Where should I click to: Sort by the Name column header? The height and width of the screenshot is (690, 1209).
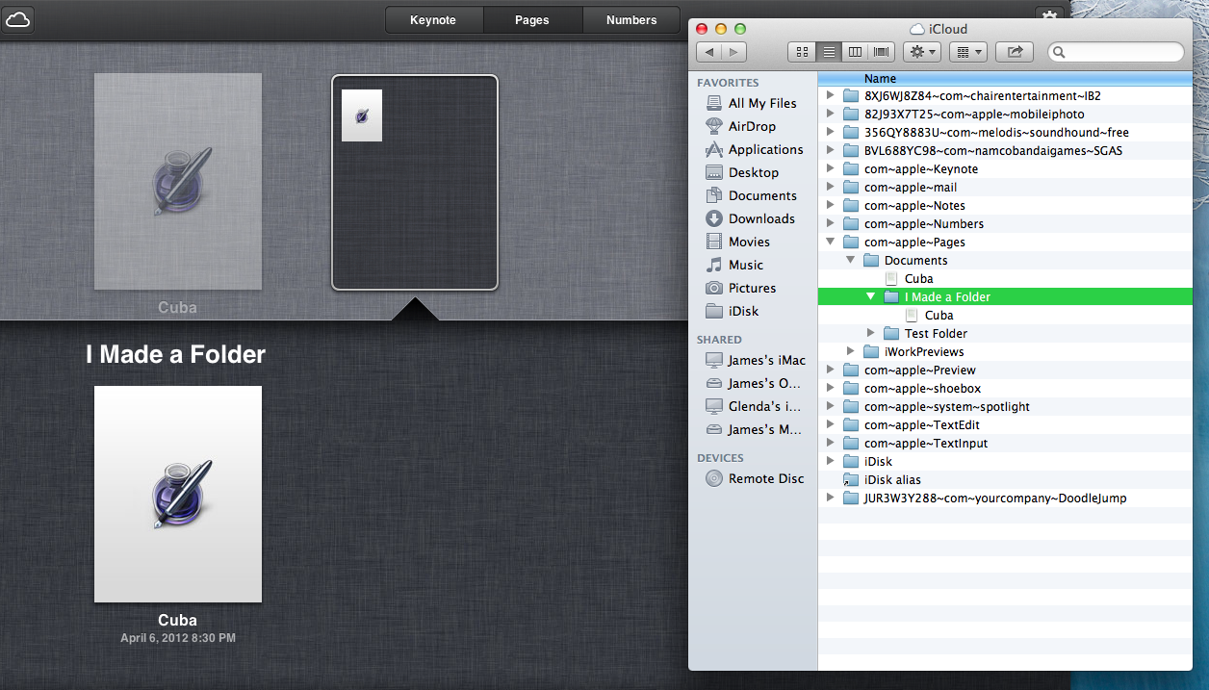(x=1005, y=78)
